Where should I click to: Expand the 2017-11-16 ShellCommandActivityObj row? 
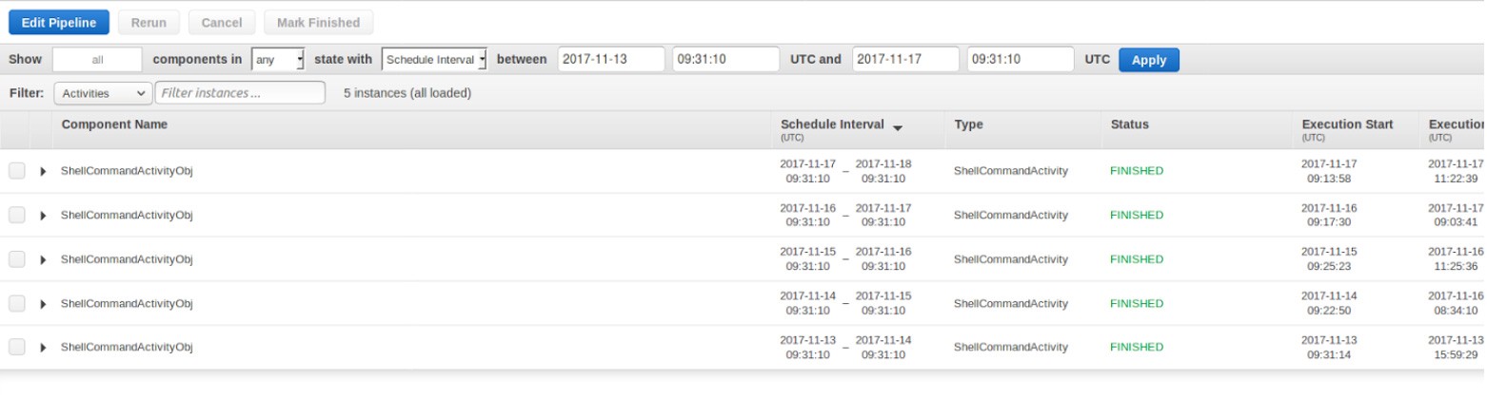pyautogui.click(x=43, y=216)
